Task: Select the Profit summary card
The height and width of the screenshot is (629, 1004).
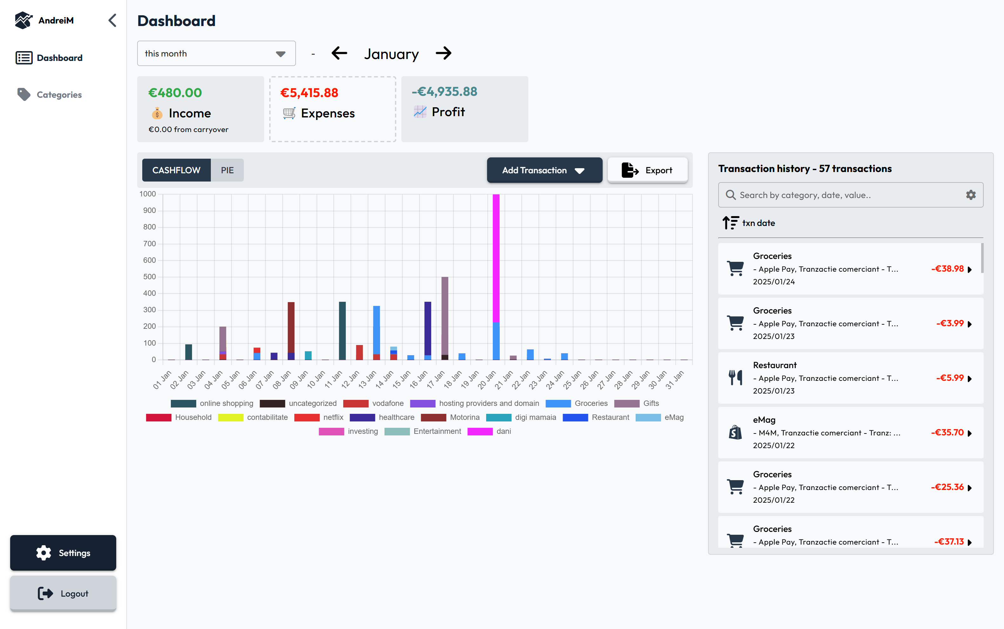Action: 465,109
